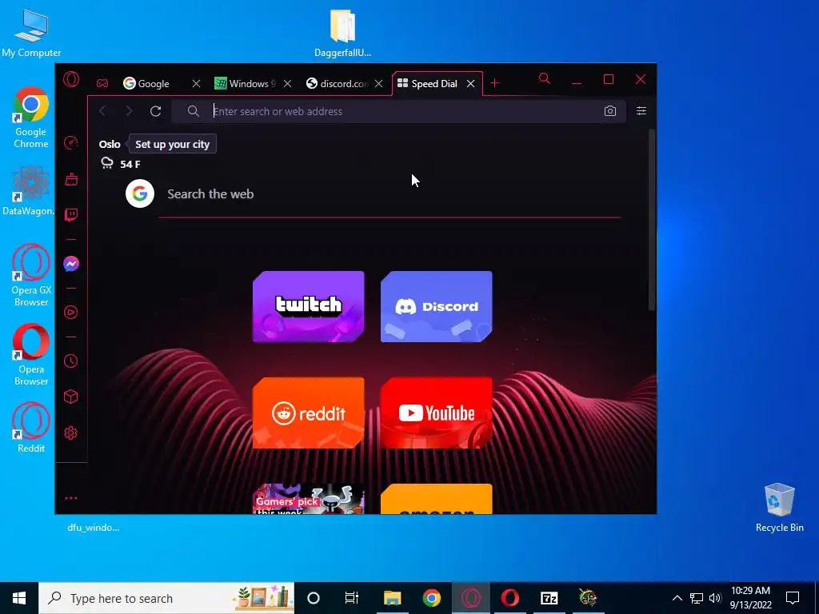Image resolution: width=819 pixels, height=614 pixels.
Task: Open Settings gear in Opera sidebar
Action: tap(71, 433)
